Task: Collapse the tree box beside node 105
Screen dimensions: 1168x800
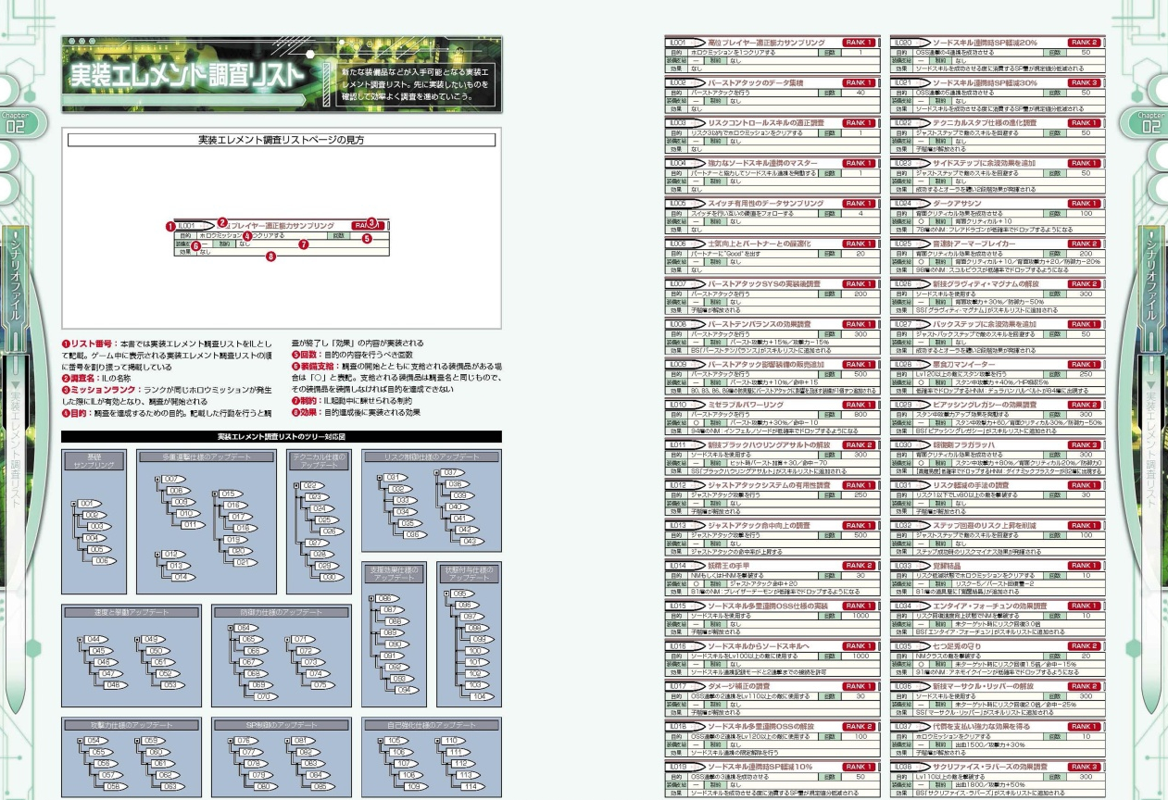Action: point(380,742)
